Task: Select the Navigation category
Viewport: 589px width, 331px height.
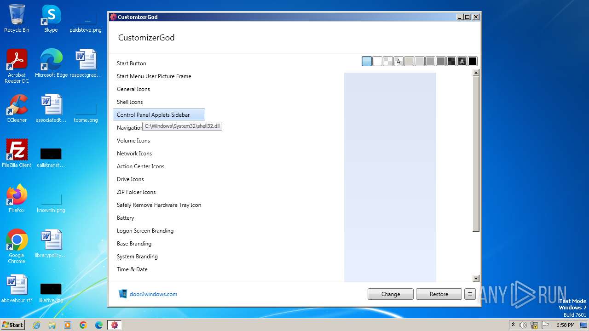Action: coord(129,128)
